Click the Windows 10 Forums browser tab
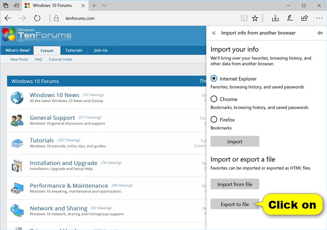Image resolution: width=327 pixels, height=230 pixels. pyautogui.click(x=55, y=5)
